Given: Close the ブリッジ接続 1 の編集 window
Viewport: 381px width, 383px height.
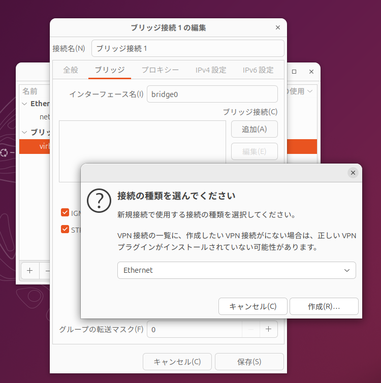Looking at the screenshot, I should [277, 27].
